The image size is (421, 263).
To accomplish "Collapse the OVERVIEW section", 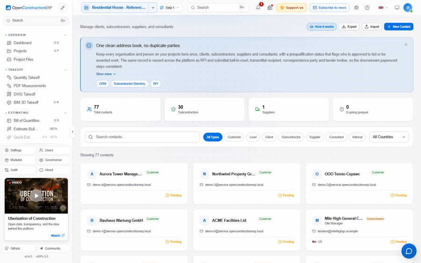I will tap(65, 35).
